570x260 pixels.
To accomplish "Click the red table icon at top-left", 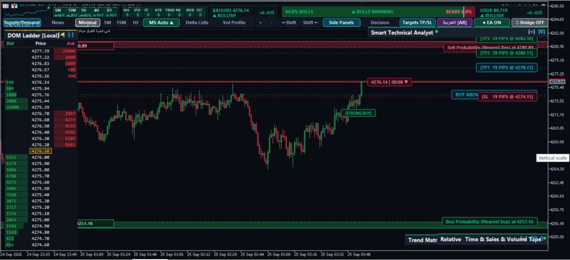I will coord(5,6).
